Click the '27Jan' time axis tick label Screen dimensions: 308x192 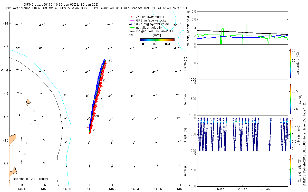[x=243, y=189]
